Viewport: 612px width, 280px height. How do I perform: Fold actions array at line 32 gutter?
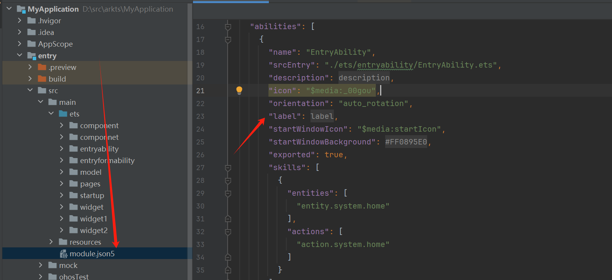click(228, 232)
